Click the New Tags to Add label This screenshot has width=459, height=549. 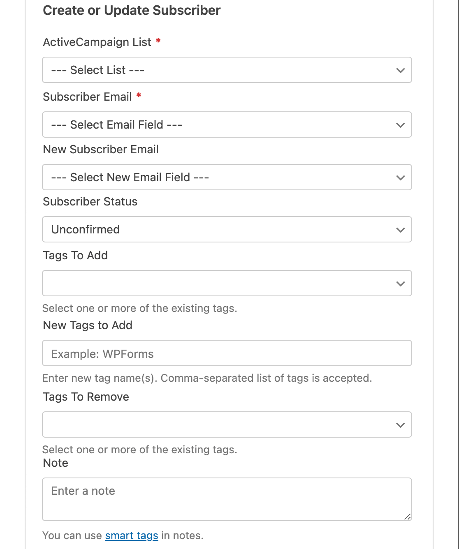(88, 325)
